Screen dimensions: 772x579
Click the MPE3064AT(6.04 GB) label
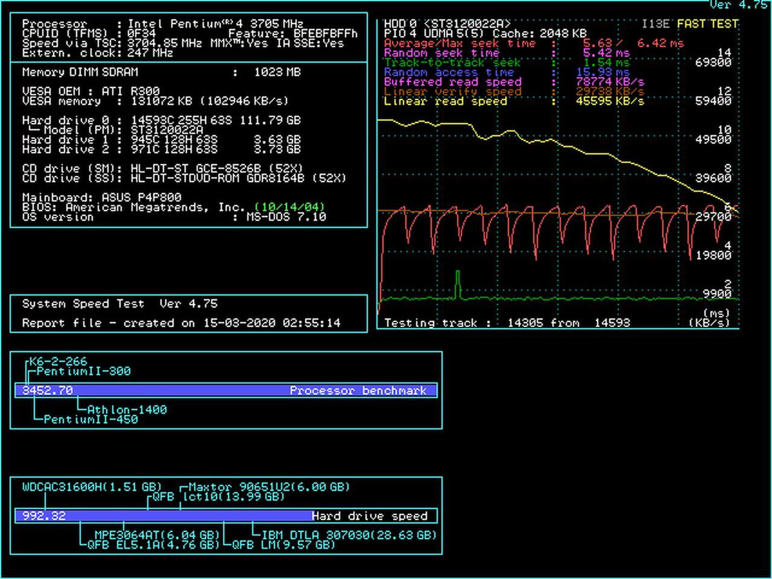157,535
